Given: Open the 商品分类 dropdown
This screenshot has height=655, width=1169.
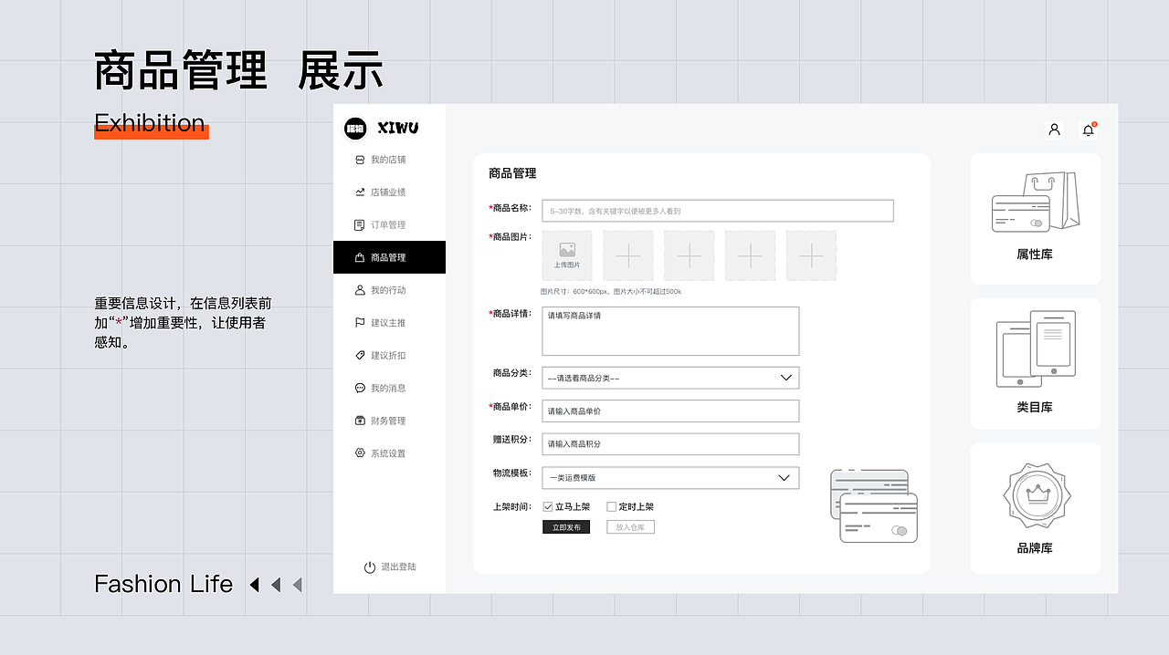Looking at the screenshot, I should (x=670, y=378).
